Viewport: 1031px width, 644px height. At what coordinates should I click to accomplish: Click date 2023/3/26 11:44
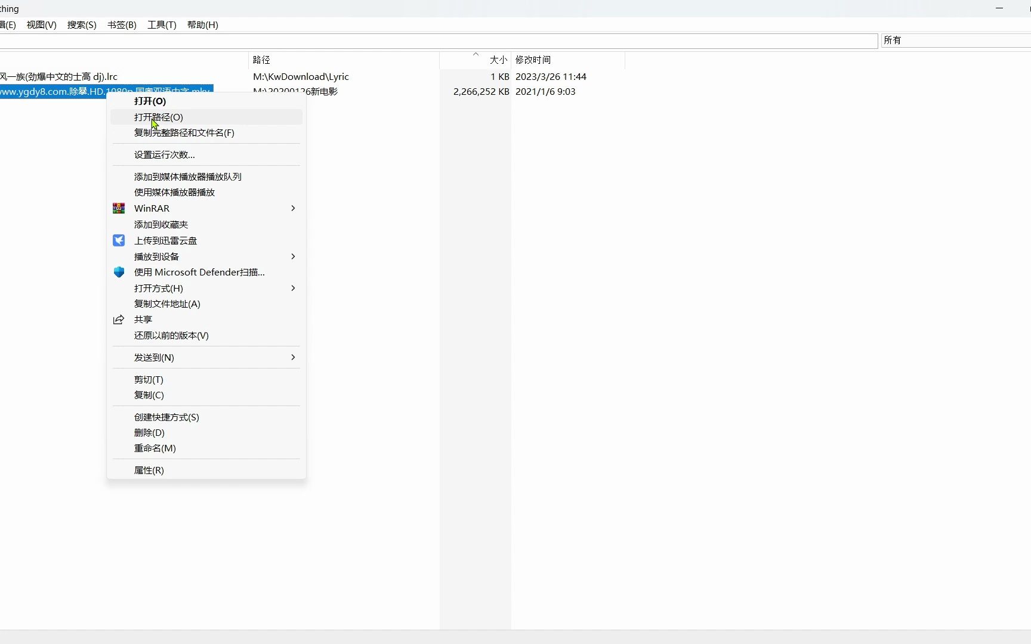[x=551, y=76]
